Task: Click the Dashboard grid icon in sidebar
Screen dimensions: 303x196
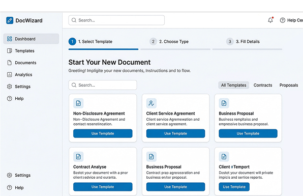Action: pos(9,39)
